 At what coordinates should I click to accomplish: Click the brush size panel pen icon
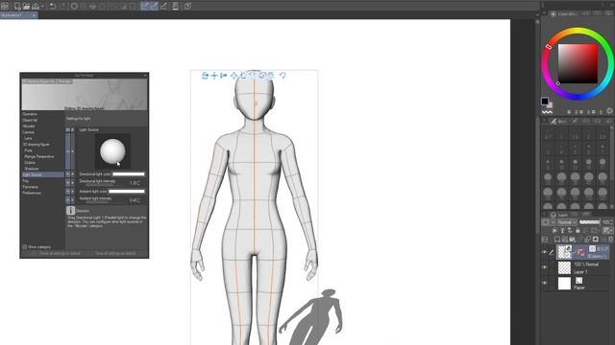(x=553, y=122)
